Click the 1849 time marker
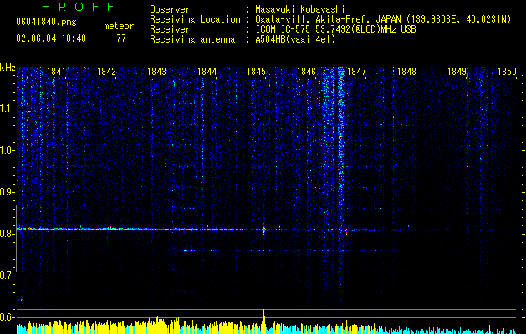 click(x=457, y=72)
